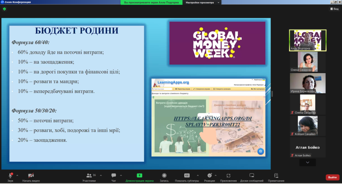Expand participants options arrow

click(x=101, y=175)
